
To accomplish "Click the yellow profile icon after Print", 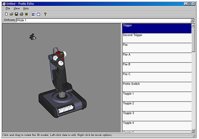I will pyautogui.click(x=26, y=14).
